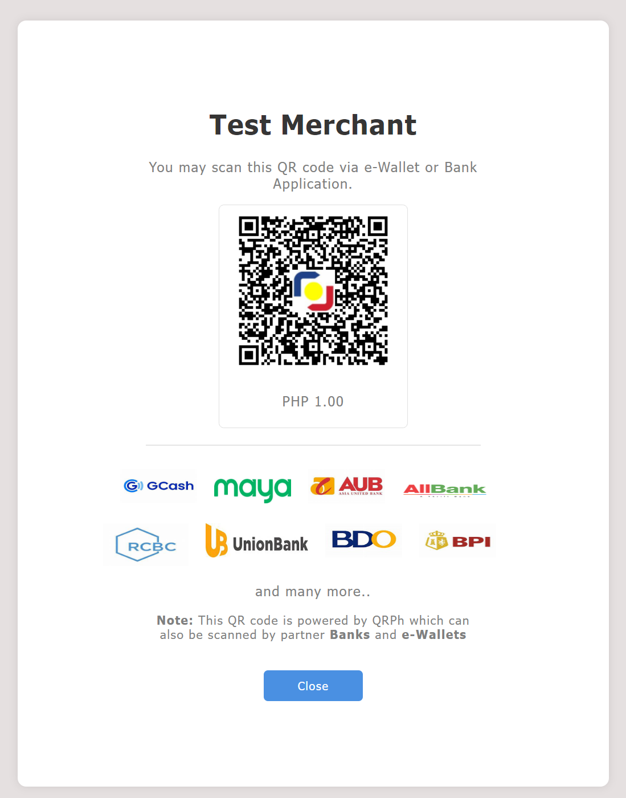626x798 pixels.
Task: Choose the AllBank logo
Action: click(445, 490)
